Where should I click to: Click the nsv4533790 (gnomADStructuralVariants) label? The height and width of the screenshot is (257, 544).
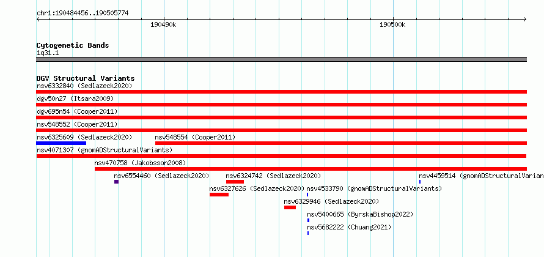[374, 188]
